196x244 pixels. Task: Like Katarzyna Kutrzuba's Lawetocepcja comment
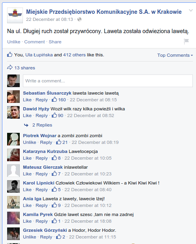pyautogui.click(x=27, y=158)
